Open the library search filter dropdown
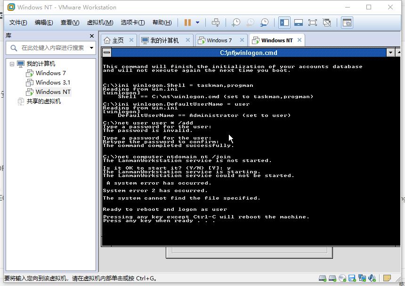Viewport: 405px width, 286px height. pyautogui.click(x=91, y=48)
